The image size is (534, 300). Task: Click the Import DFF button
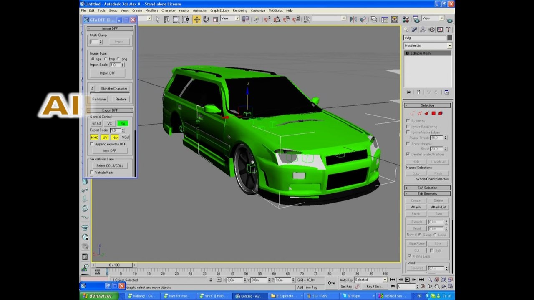coord(107,73)
